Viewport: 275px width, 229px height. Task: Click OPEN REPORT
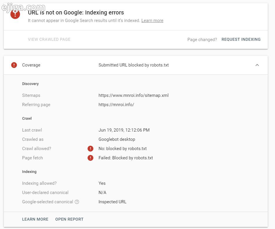69,219
